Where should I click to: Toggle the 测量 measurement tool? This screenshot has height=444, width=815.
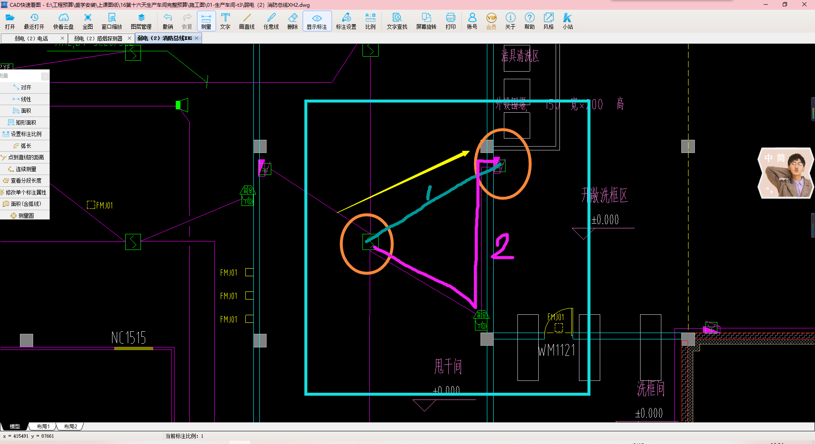206,21
